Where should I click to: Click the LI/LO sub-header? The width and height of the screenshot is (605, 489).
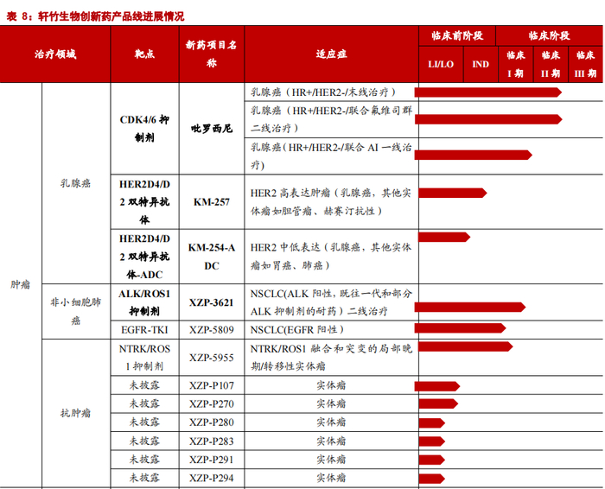click(x=441, y=65)
